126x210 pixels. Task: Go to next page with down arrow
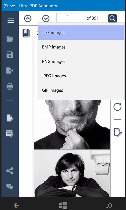(46, 18)
